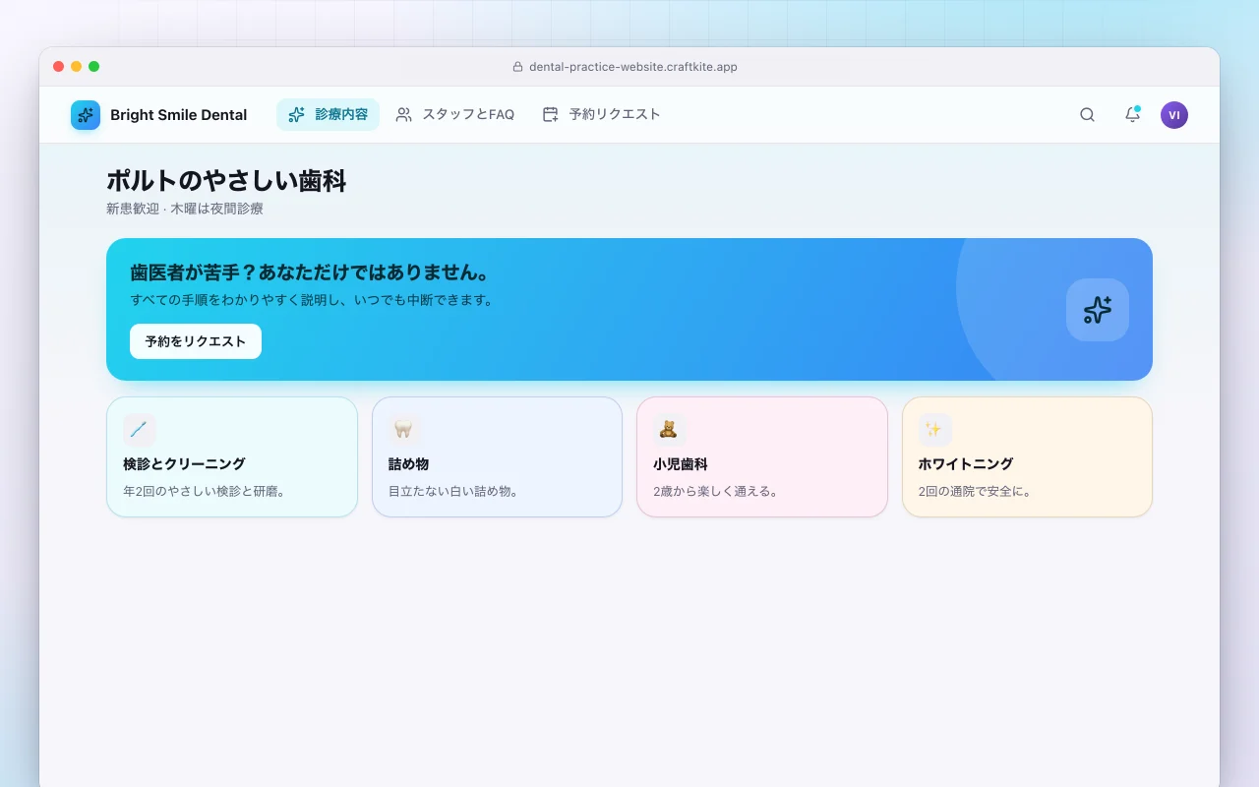The height and width of the screenshot is (787, 1259).
Task: Click the lock icon in the address bar
Action: [x=517, y=67]
